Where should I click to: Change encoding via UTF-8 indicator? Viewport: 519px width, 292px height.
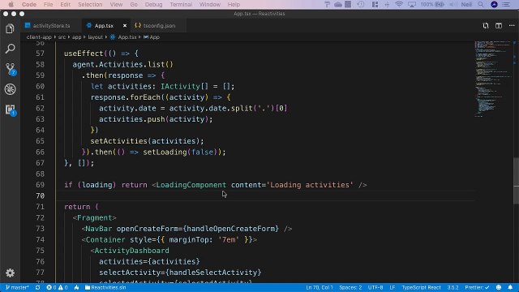[375, 287]
